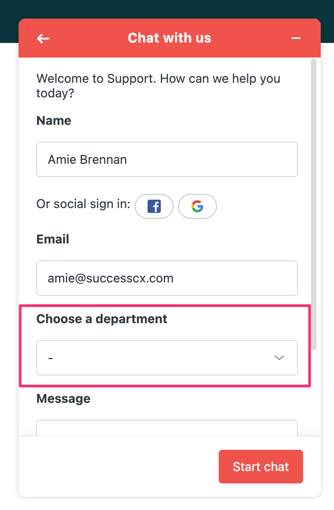Open the Choose a department dropdown
The height and width of the screenshot is (510, 334).
click(x=167, y=358)
